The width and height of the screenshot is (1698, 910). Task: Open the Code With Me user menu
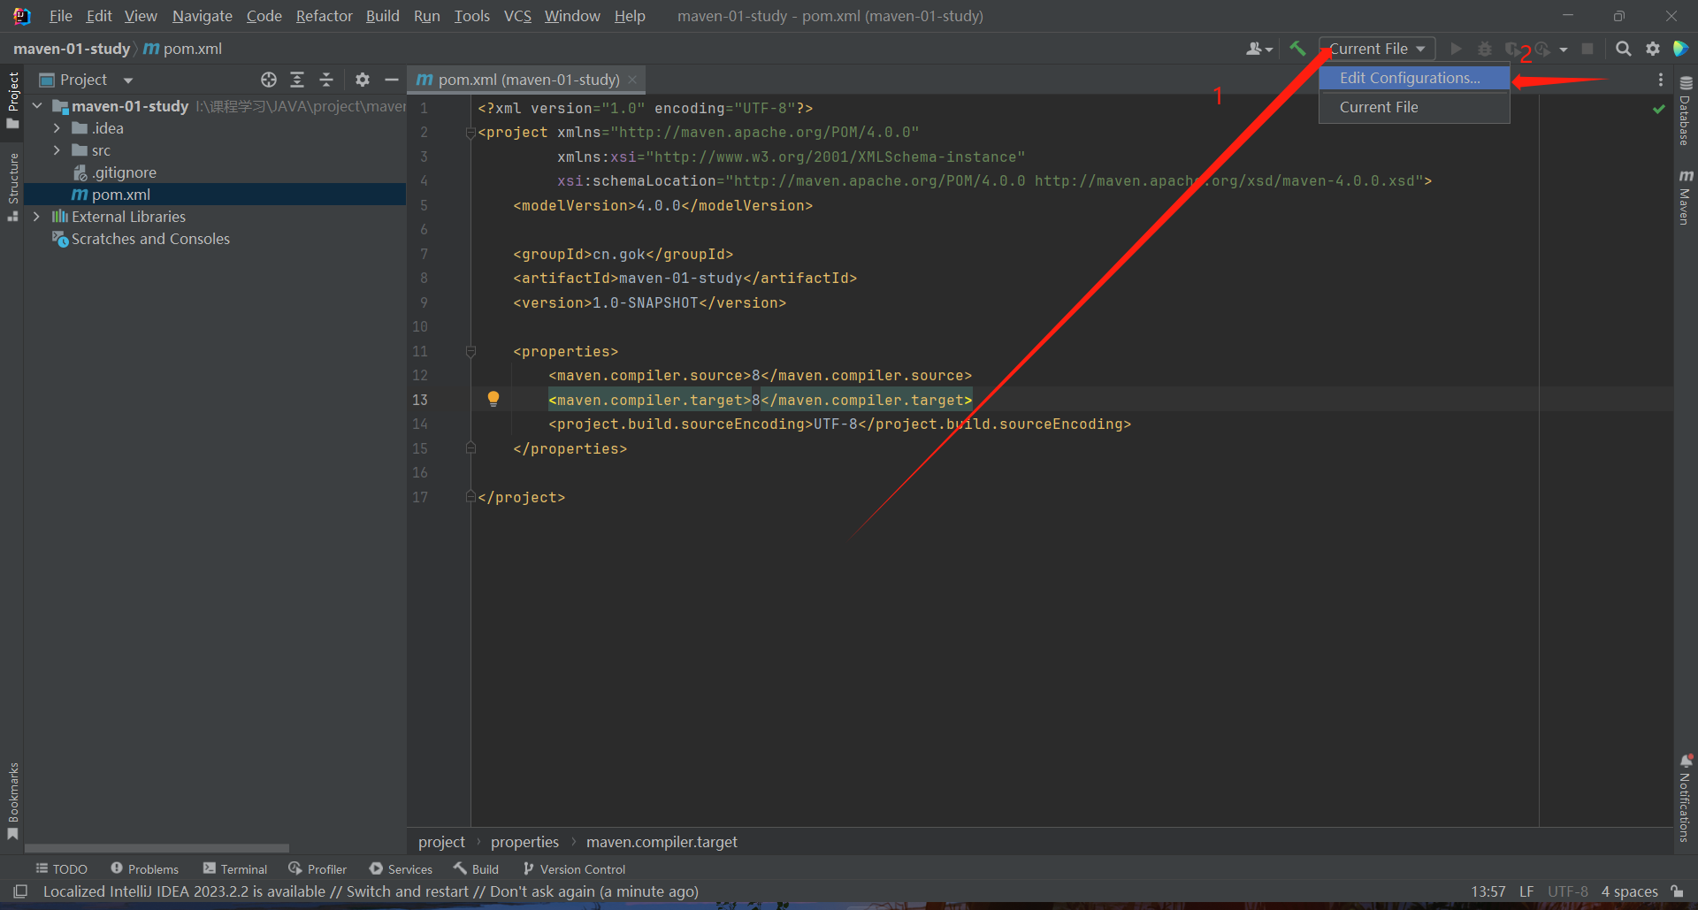[1259, 49]
